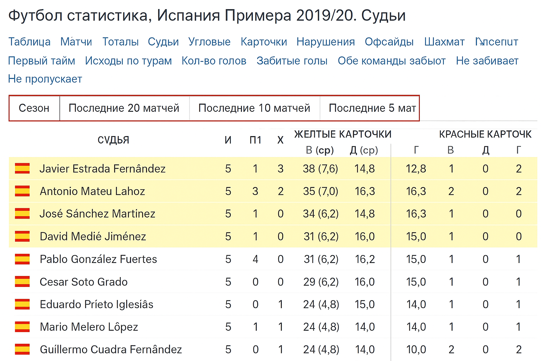541x361 pixels.
Task: Click the flag icon next to Antonio Mateu Lahoz
Action: click(x=22, y=191)
